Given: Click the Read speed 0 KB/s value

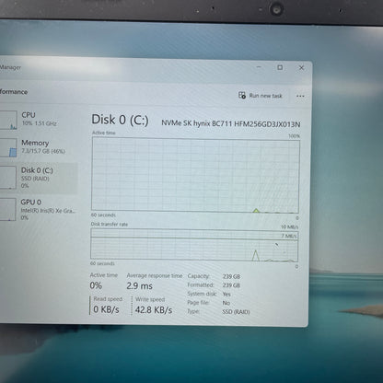Looking at the screenshot, I should (106, 309).
